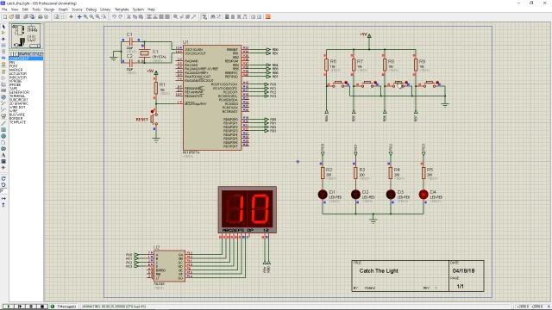The image size is (552, 310).
Task: Click the rotation angle input field
Action: tap(3, 191)
